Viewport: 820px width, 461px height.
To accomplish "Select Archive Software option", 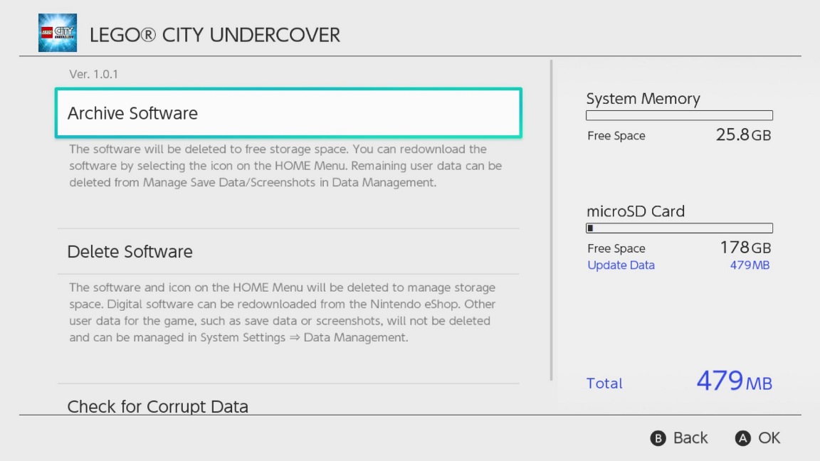I will pyautogui.click(x=288, y=113).
